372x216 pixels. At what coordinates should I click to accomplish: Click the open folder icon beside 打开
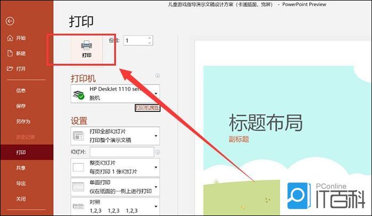point(10,68)
